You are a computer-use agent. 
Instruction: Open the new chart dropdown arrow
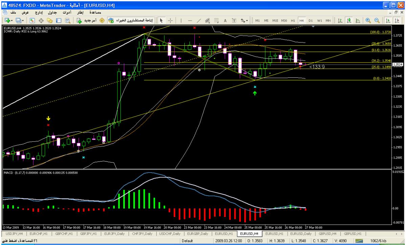(12, 21)
